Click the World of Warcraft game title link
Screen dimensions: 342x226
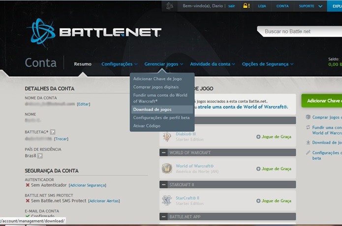pos(195,166)
